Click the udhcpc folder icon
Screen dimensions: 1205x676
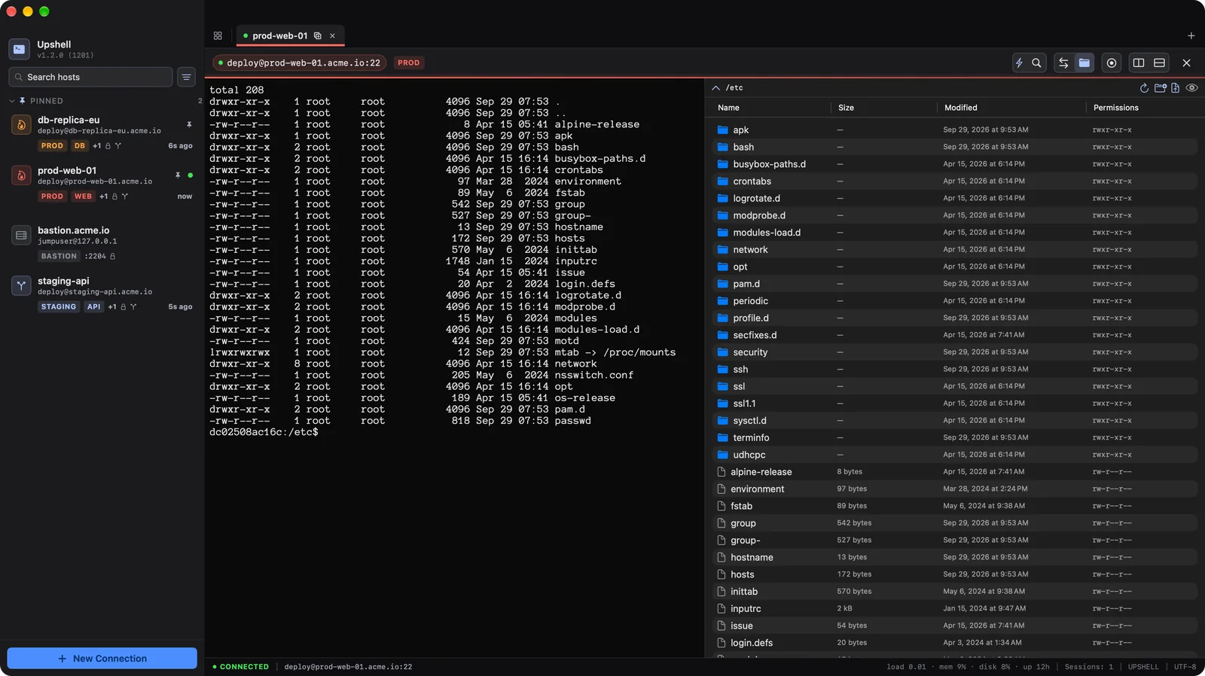(723, 455)
